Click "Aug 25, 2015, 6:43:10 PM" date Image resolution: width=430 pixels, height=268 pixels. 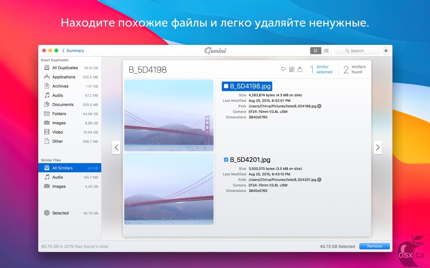(x=270, y=174)
